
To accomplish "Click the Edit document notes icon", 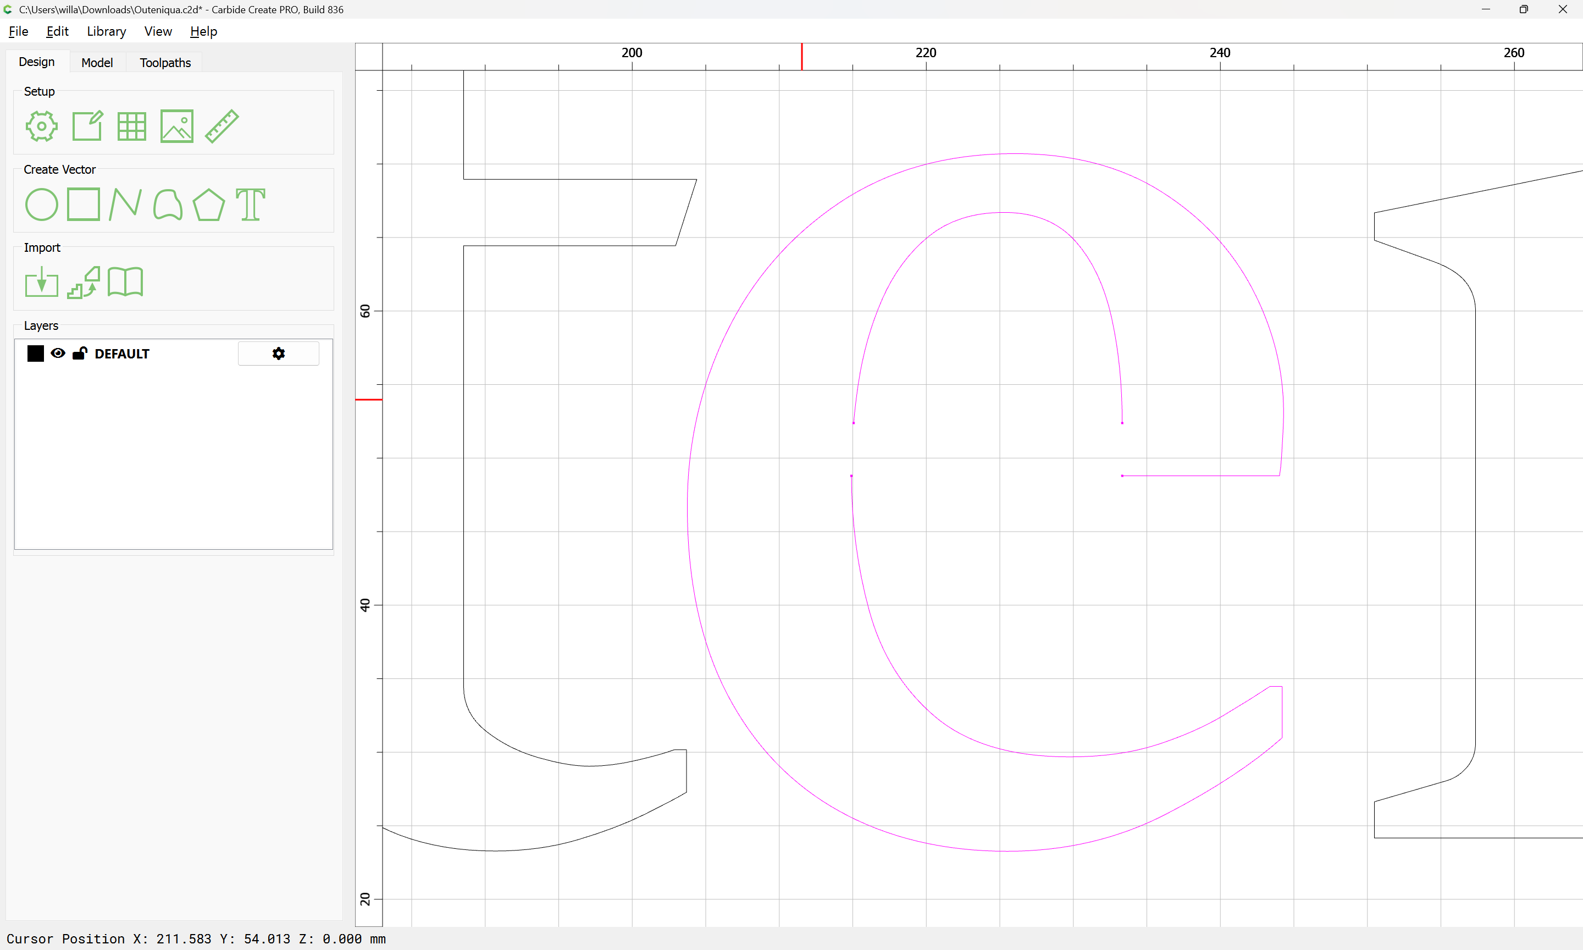I will point(87,126).
